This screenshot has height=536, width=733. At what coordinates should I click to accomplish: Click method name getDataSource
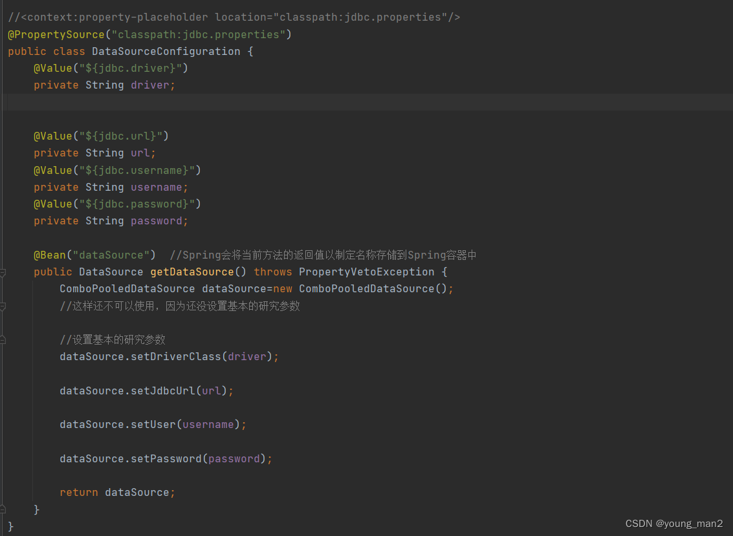tap(191, 272)
